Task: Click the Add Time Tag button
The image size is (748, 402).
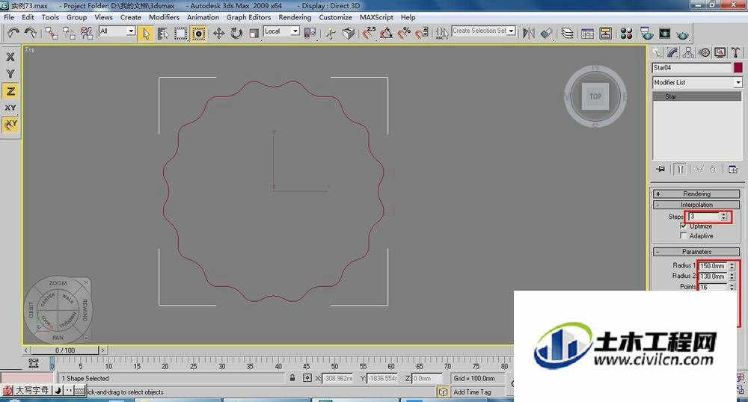Action: tap(472, 392)
